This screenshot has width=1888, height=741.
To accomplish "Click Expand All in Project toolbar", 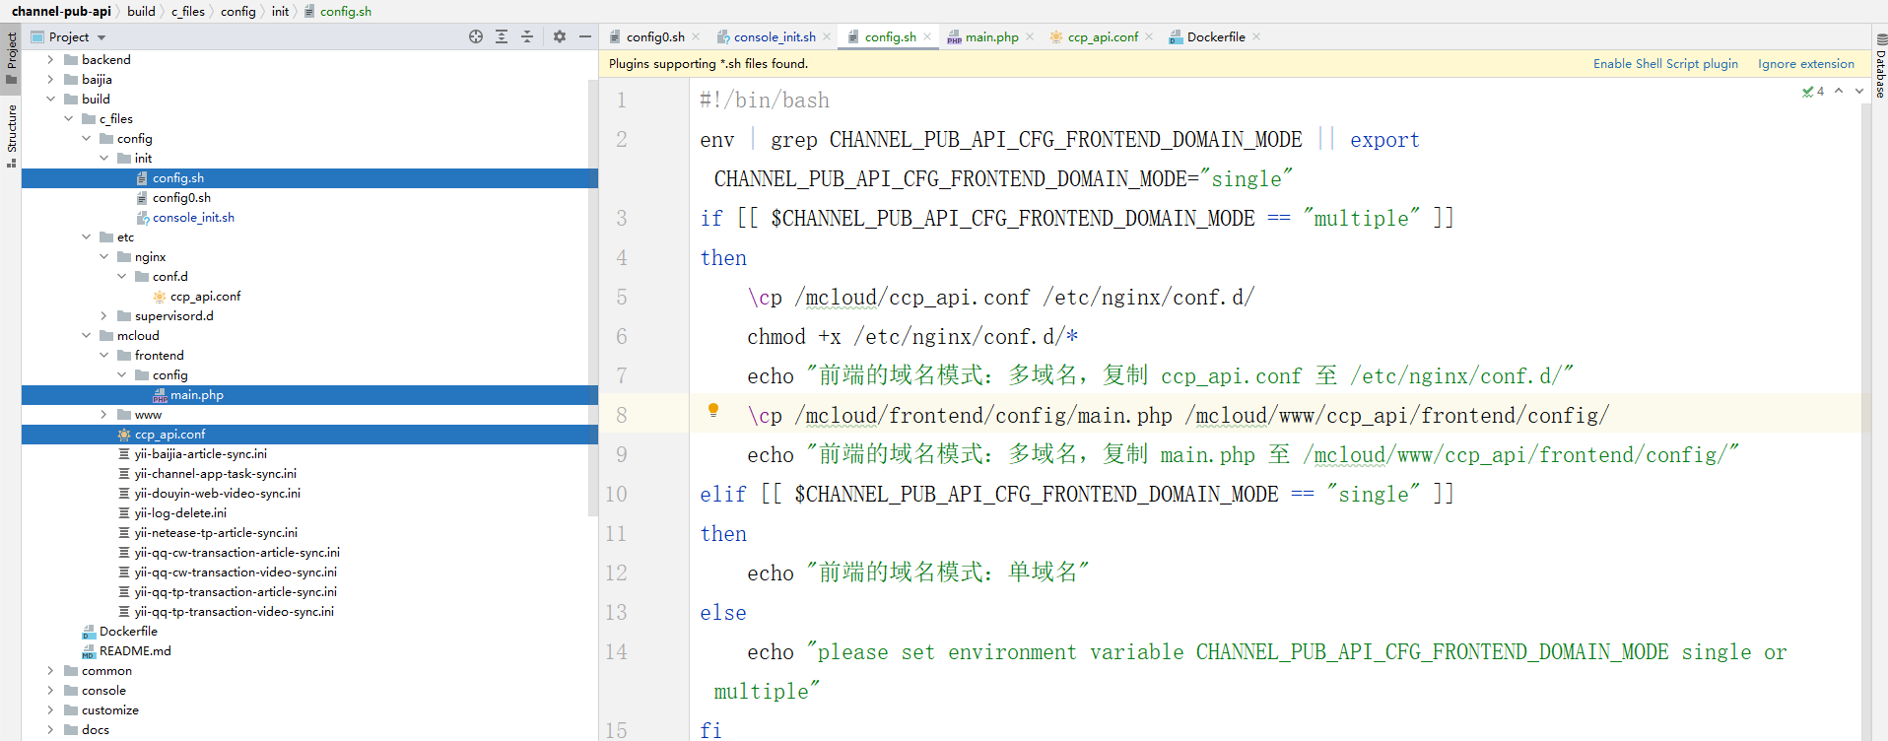I will pos(502,36).
